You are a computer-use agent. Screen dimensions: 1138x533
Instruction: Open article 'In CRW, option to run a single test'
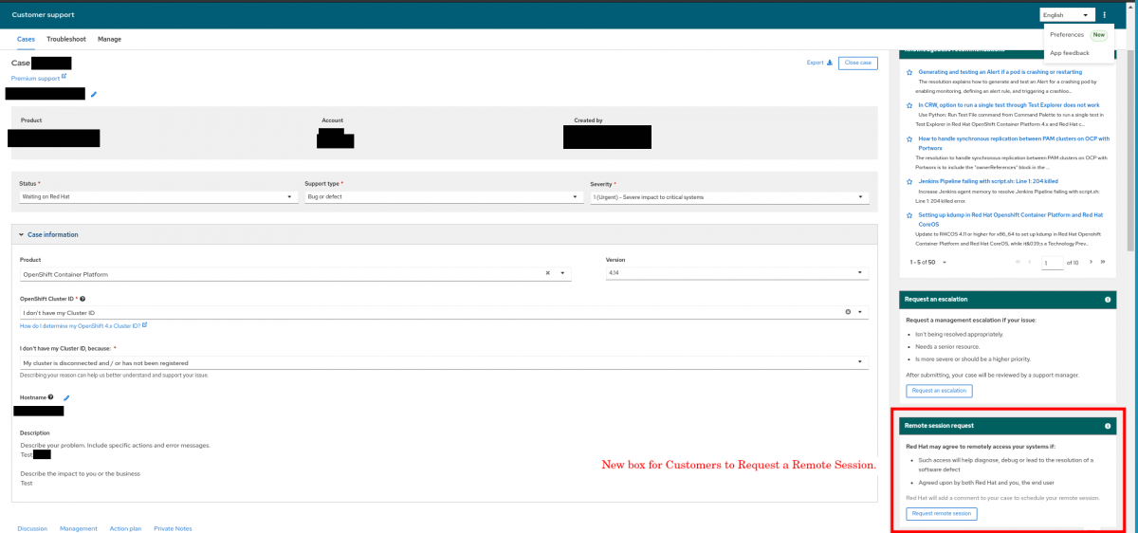point(1009,105)
